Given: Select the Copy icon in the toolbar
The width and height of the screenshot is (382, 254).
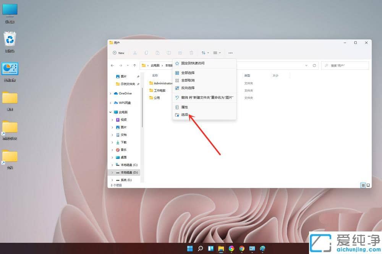Looking at the screenshot, I should point(146,53).
